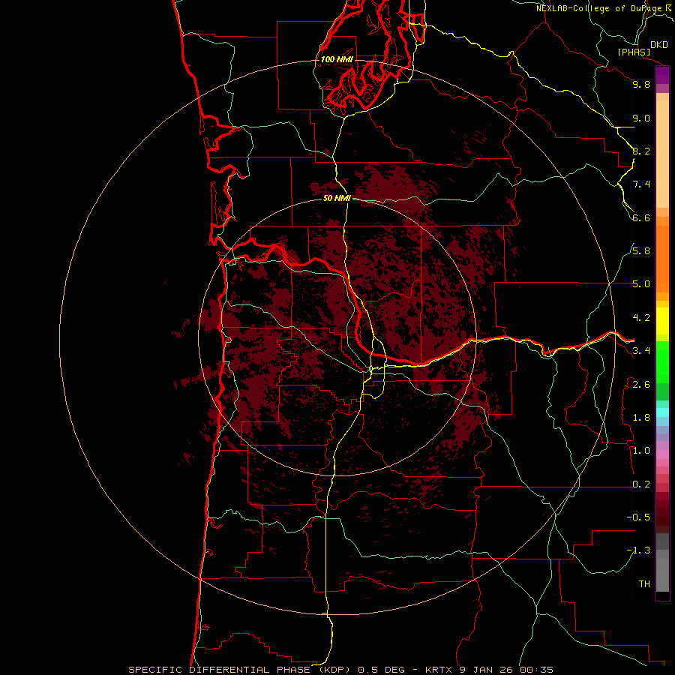Click the 0.2 legend value label

(x=641, y=484)
